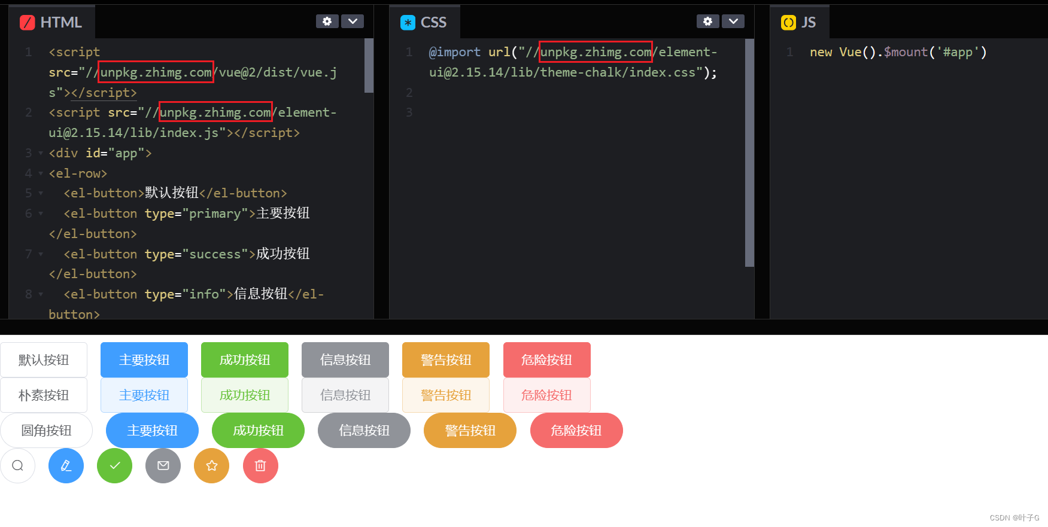The image size is (1048, 527).
Task: Click the type="primary" code on line 6
Action: pos(196,214)
